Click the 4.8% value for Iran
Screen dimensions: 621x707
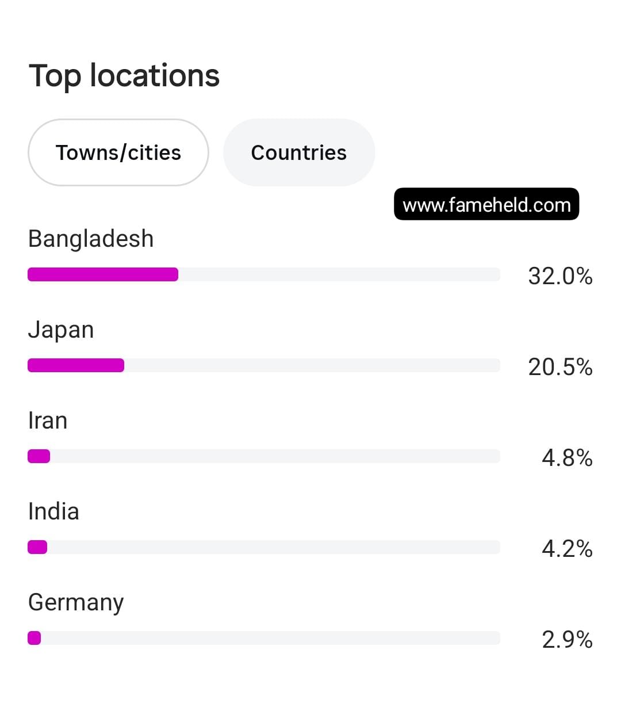[567, 458]
